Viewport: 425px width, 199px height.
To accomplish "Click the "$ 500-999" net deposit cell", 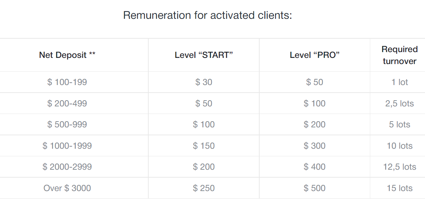I will [67, 124].
